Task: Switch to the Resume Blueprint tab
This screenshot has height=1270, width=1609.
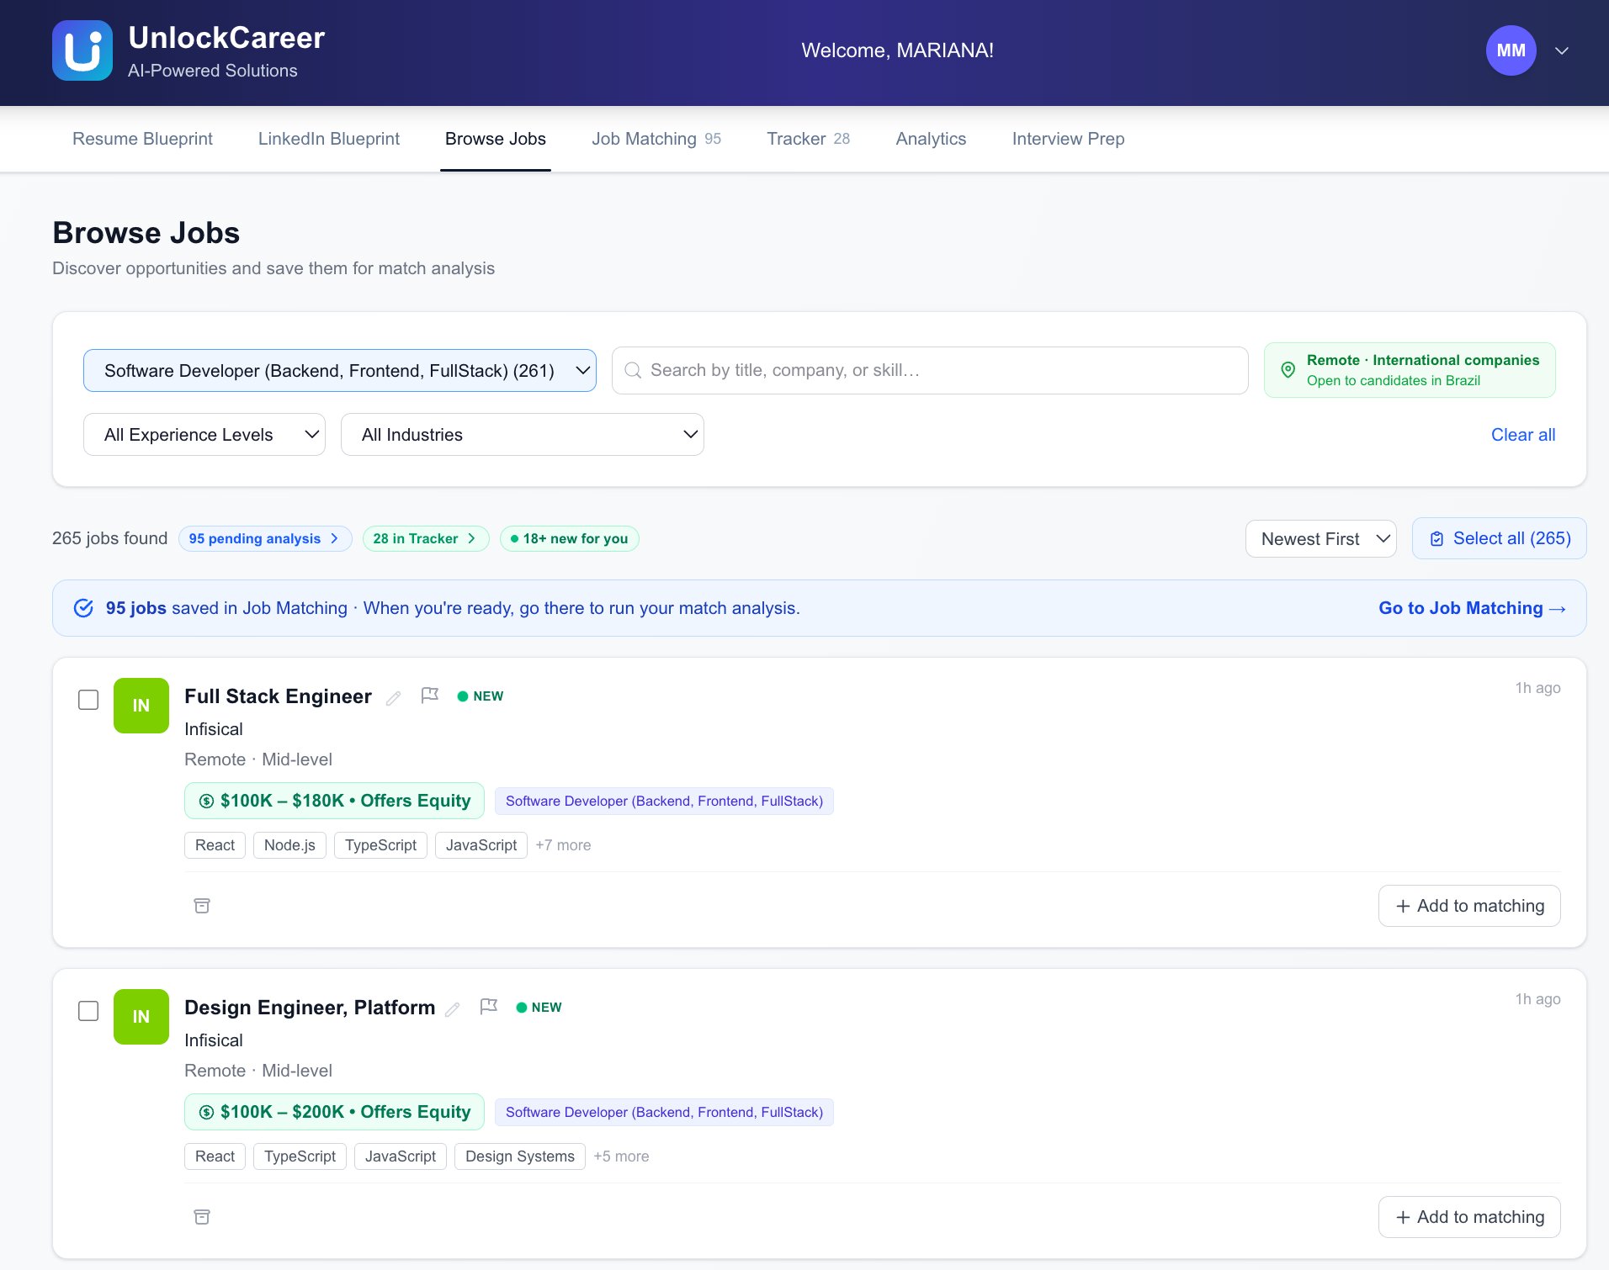Action: point(142,139)
